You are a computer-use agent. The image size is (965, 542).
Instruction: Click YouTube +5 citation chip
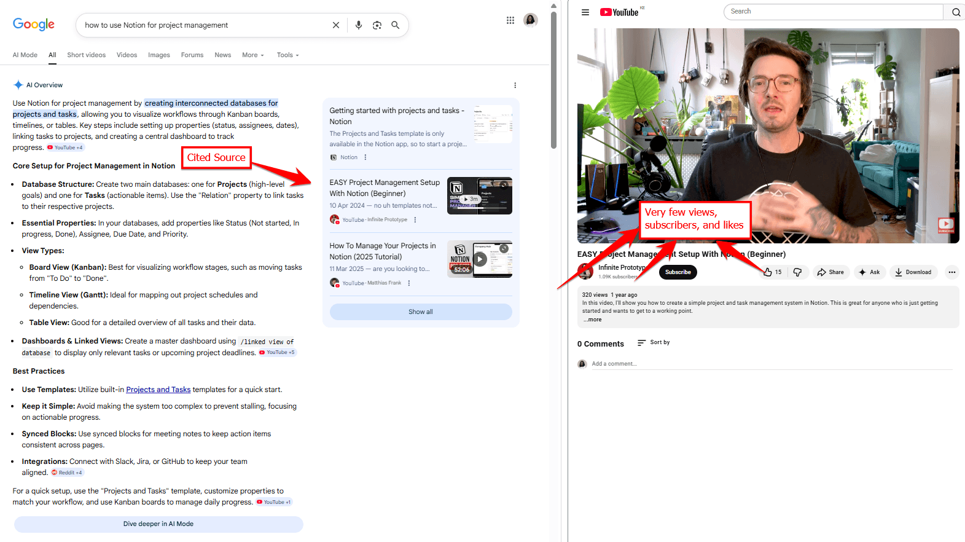[x=277, y=353]
